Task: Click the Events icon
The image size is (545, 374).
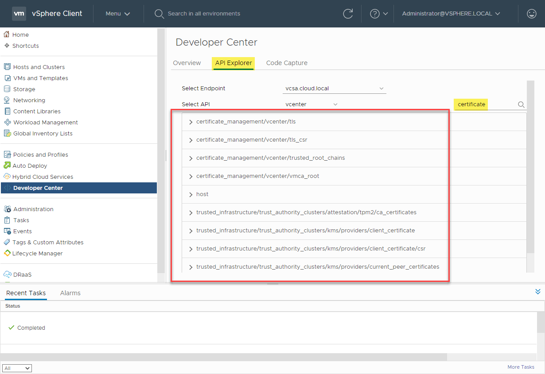Action: point(7,231)
